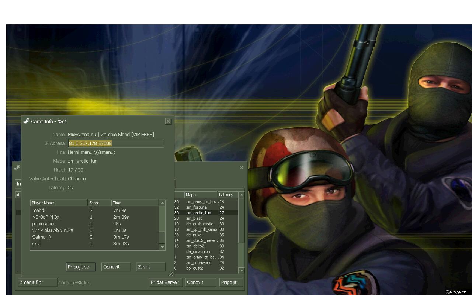Click the server list scroll-up arrow
Screen dimensions: 472x295
(242, 195)
